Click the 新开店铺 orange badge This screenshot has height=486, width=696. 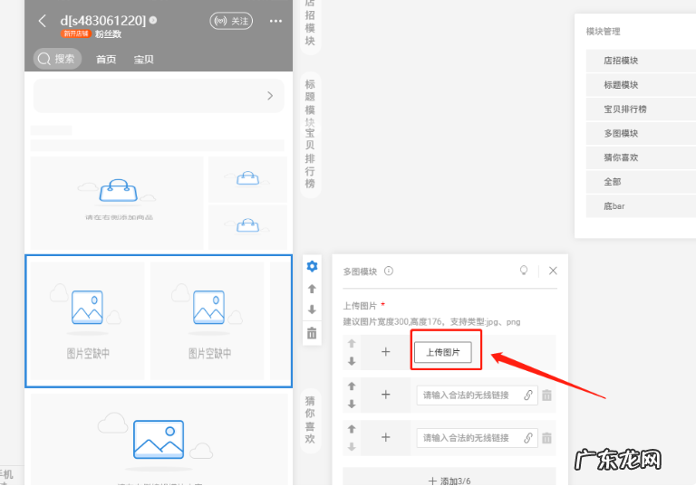coord(76,33)
